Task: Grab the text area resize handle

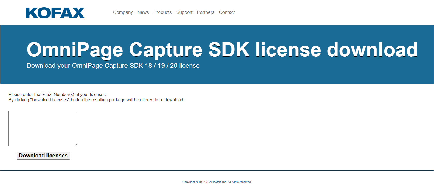Action: (76, 145)
